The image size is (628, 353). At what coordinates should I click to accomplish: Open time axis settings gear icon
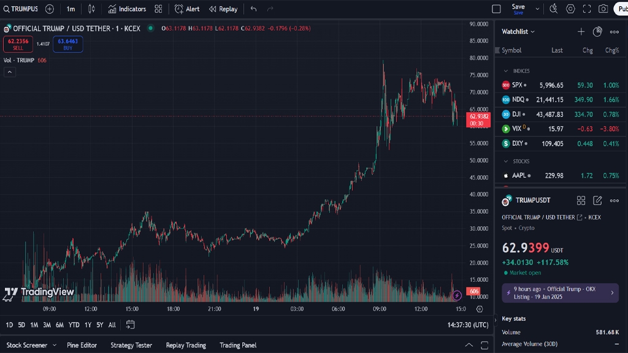480,309
